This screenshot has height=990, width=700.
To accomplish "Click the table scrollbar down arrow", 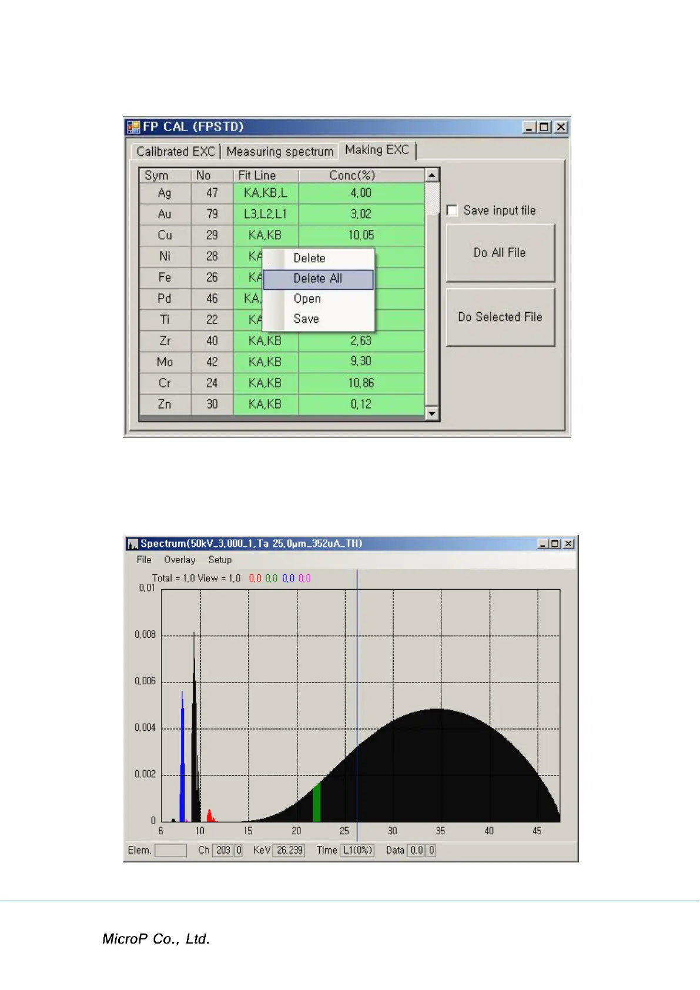I will click(432, 414).
